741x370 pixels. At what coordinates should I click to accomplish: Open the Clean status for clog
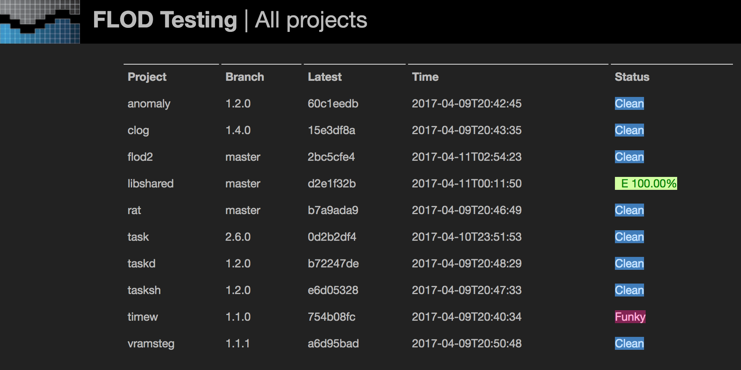click(629, 130)
